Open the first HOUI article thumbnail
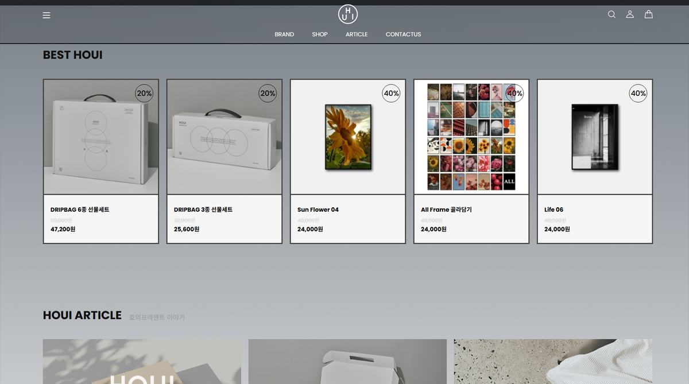The image size is (689, 384). (x=142, y=362)
